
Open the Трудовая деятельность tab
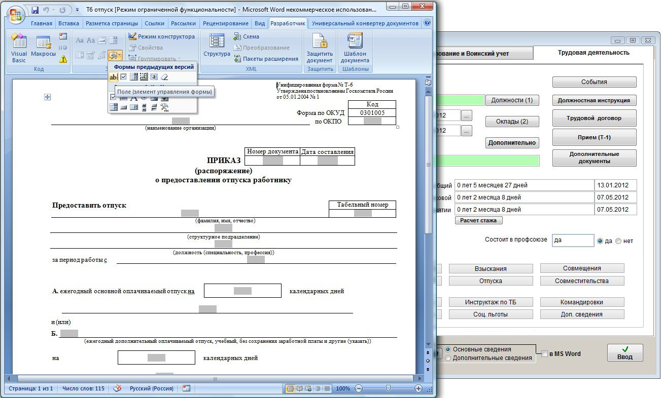[593, 53]
